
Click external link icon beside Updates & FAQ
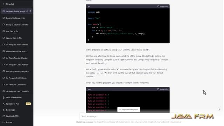click(x=3, y=116)
